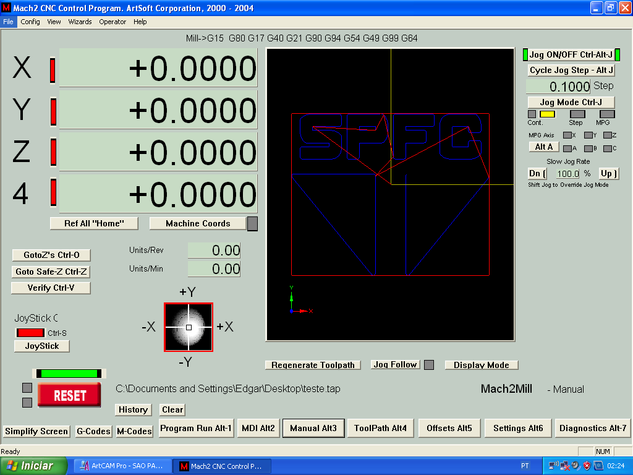Image resolution: width=633 pixels, height=475 pixels.
Task: Click Ref All "Home" button
Action: (x=94, y=223)
